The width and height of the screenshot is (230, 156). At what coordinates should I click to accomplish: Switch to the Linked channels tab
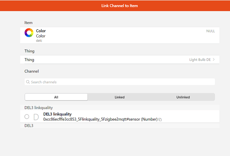[x=119, y=97]
